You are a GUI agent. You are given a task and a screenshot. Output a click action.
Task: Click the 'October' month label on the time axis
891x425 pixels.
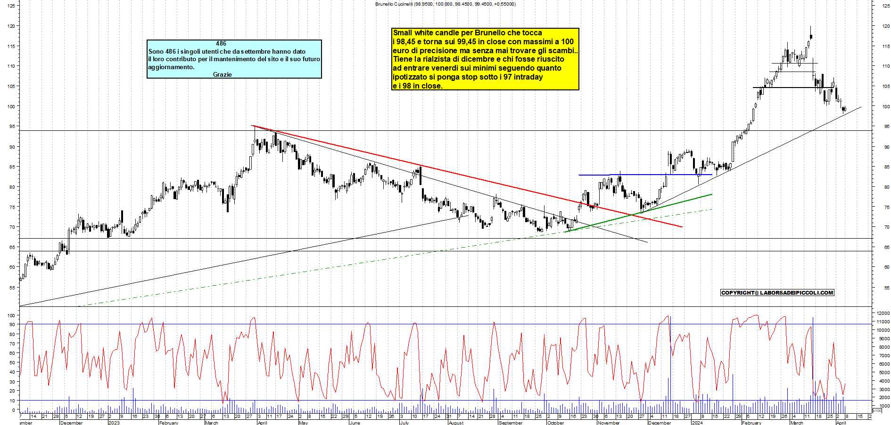pyautogui.click(x=555, y=423)
